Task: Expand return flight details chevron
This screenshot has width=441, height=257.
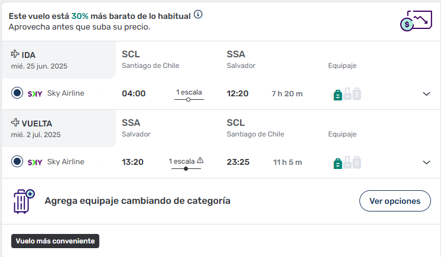Action: [x=426, y=162]
